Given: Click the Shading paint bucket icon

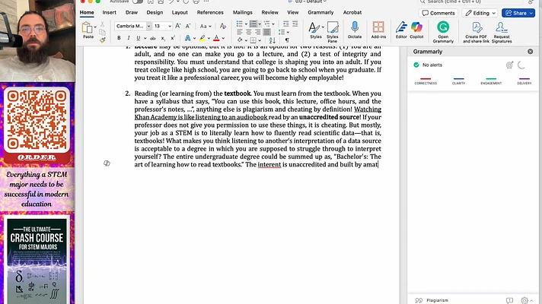Looking at the screenshot, I should point(241,40).
